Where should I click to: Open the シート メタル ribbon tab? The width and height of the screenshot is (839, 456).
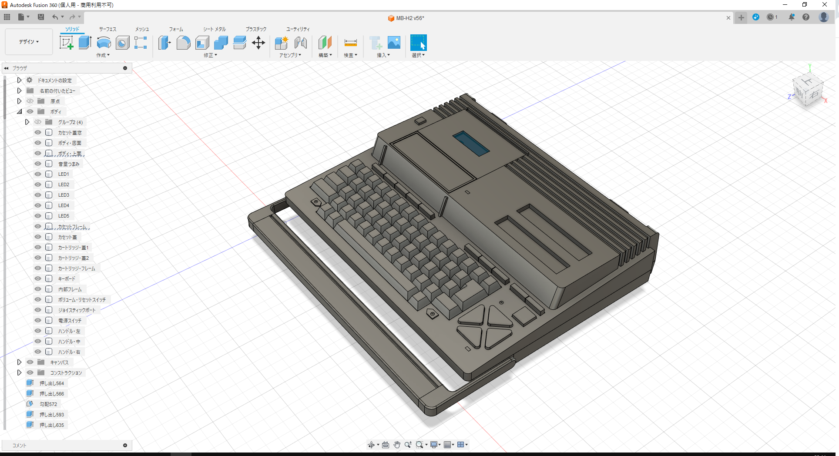pyautogui.click(x=214, y=29)
